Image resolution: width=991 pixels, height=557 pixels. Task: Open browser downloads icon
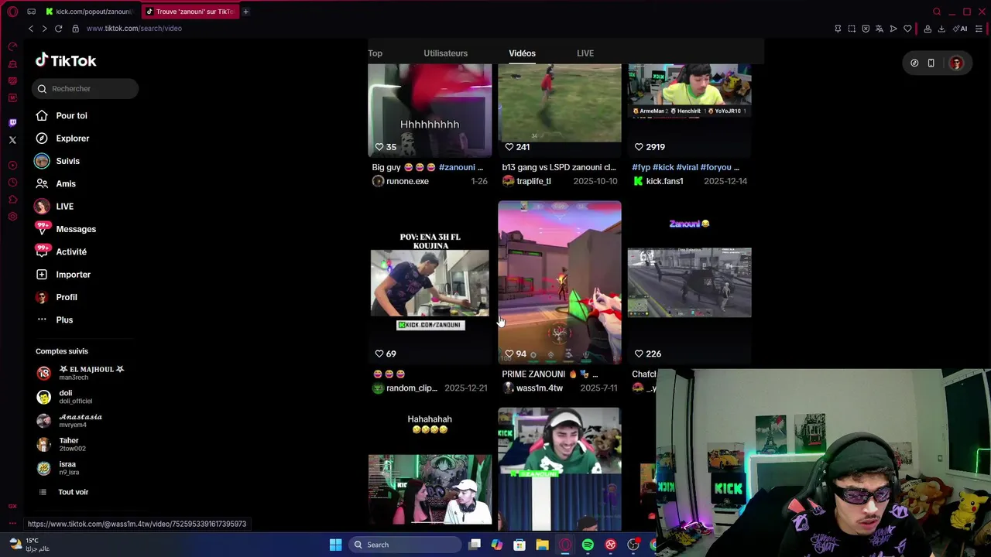click(x=941, y=29)
